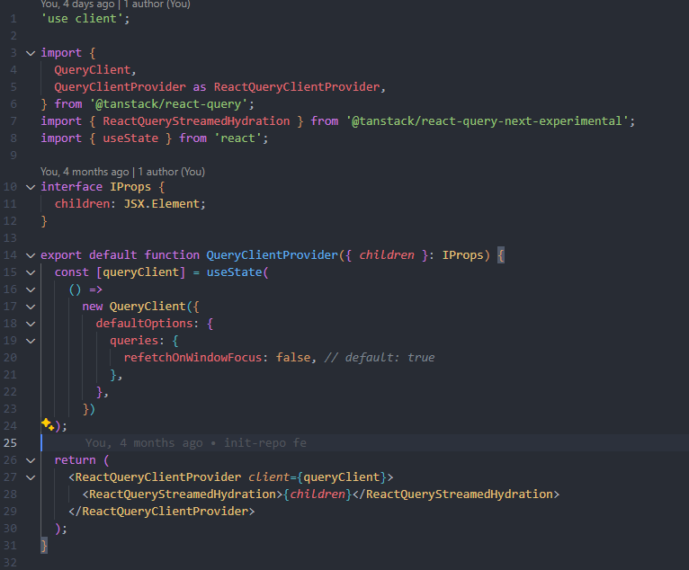Image resolution: width=689 pixels, height=570 pixels.
Task: Click the client attribute on line 27
Action: coord(268,477)
